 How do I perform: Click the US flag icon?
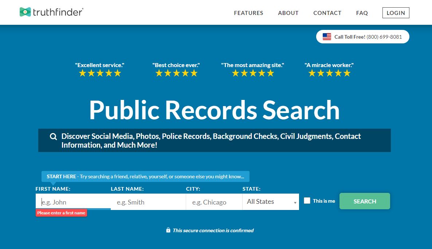[327, 37]
